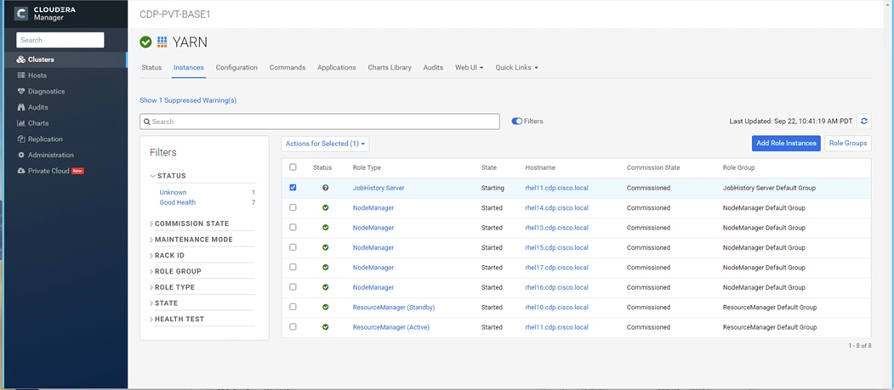
Task: Expand the HEALTH TEST filter
Action: click(177, 319)
